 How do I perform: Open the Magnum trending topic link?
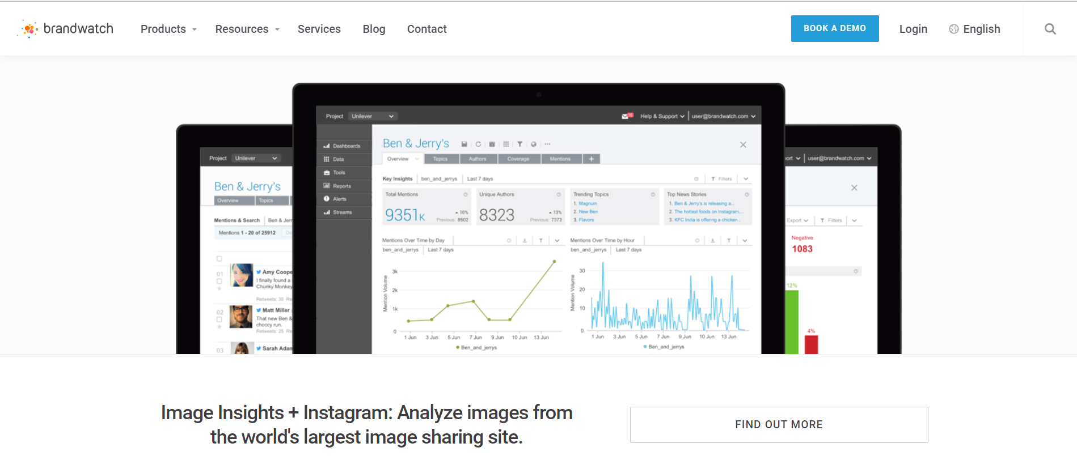pos(588,203)
